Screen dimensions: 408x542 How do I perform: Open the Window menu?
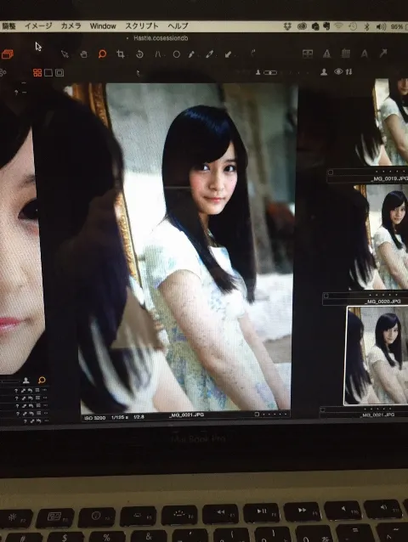(103, 26)
